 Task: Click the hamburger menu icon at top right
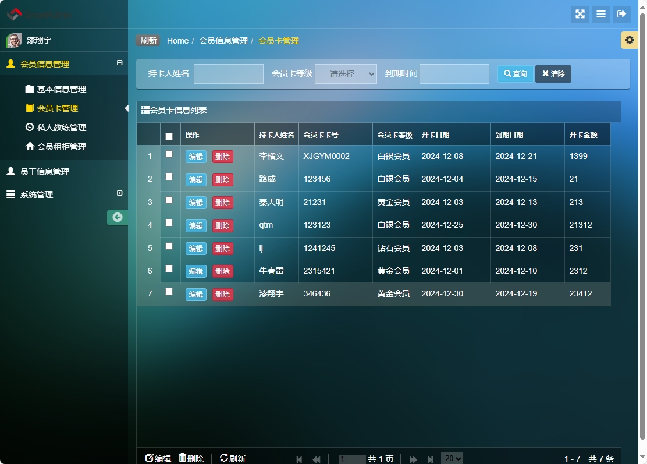click(600, 15)
